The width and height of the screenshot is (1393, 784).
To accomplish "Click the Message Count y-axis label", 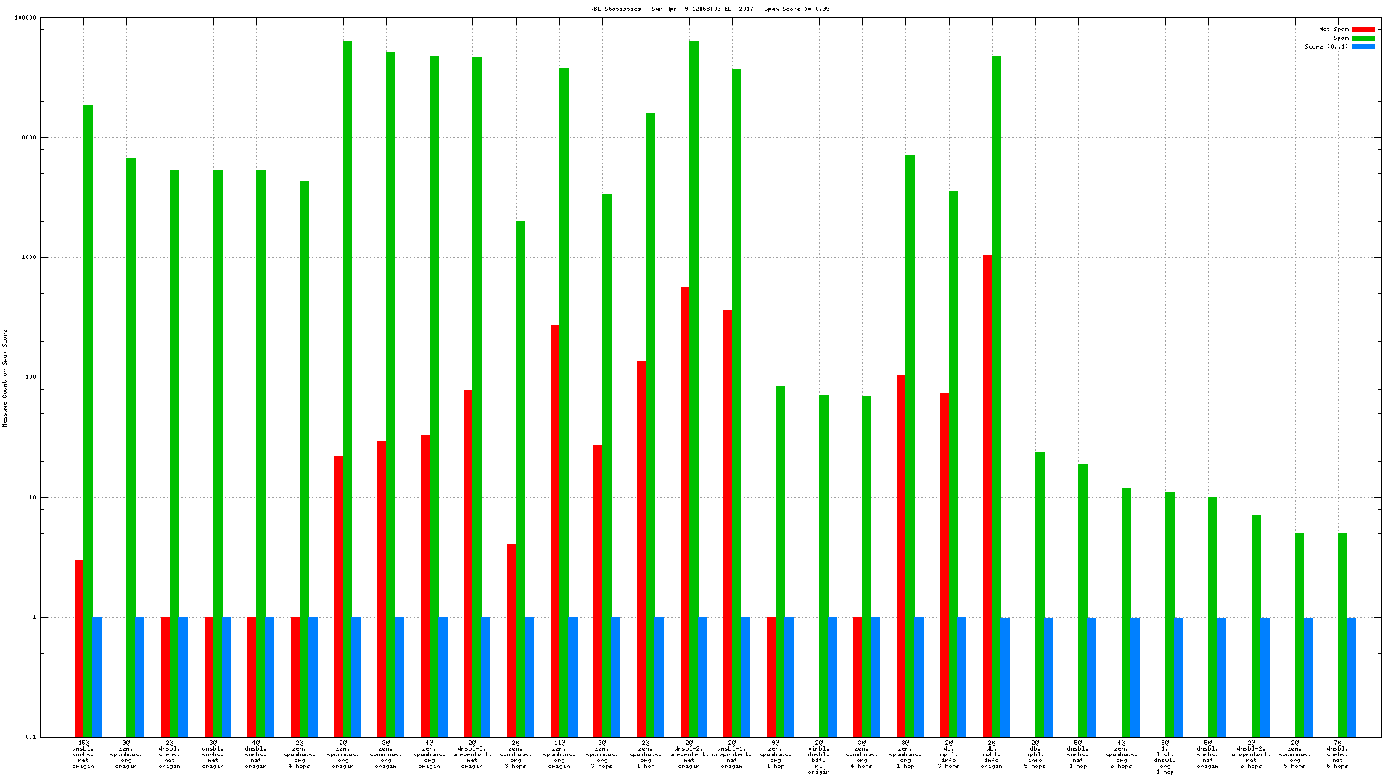I will coord(5,377).
